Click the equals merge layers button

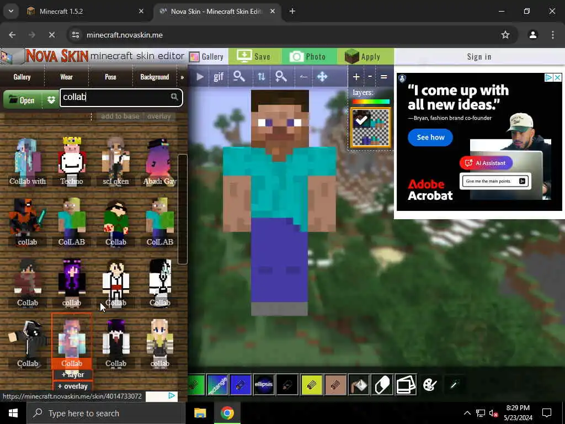pos(384,76)
